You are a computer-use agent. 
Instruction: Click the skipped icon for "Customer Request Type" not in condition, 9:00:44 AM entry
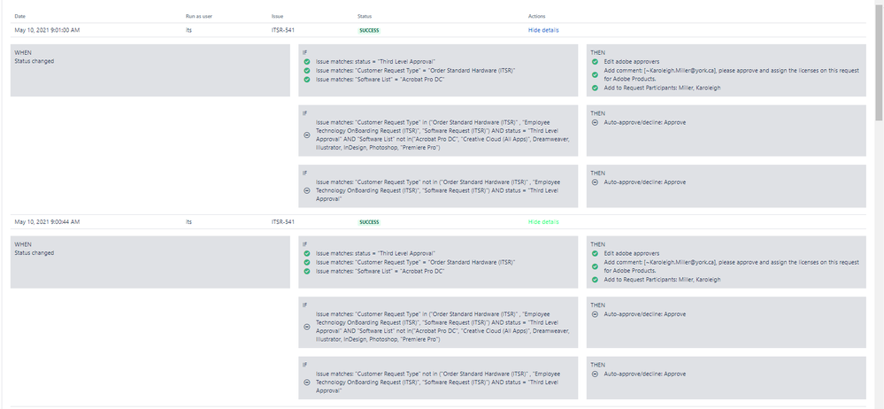click(307, 382)
